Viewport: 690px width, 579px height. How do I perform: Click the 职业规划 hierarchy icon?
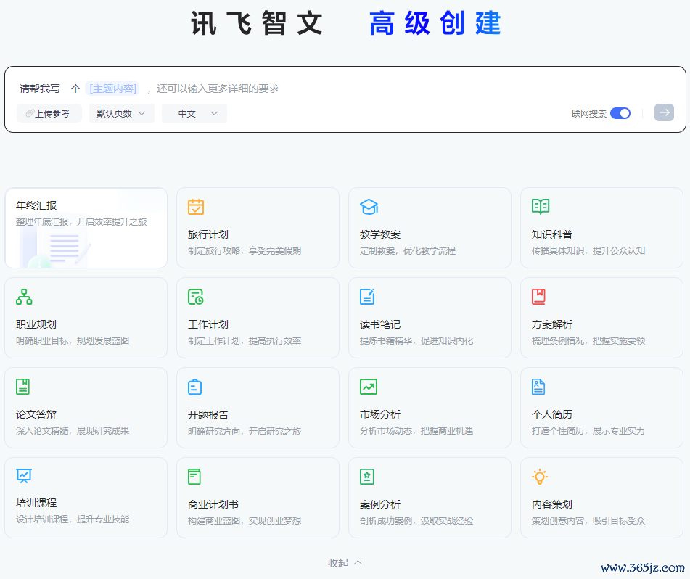click(24, 297)
